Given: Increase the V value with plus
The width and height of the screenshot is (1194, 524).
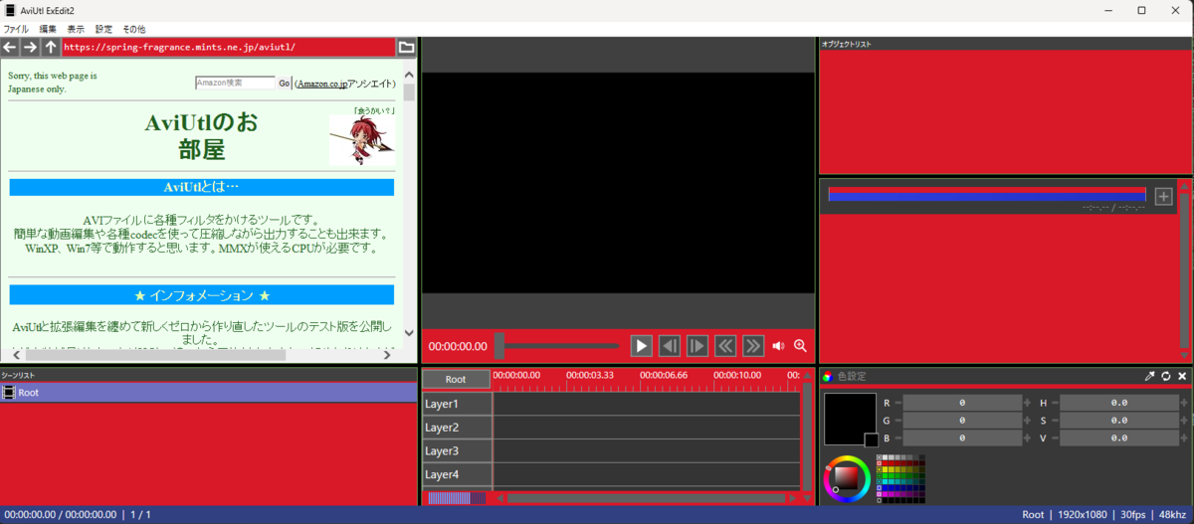Looking at the screenshot, I should [1183, 438].
